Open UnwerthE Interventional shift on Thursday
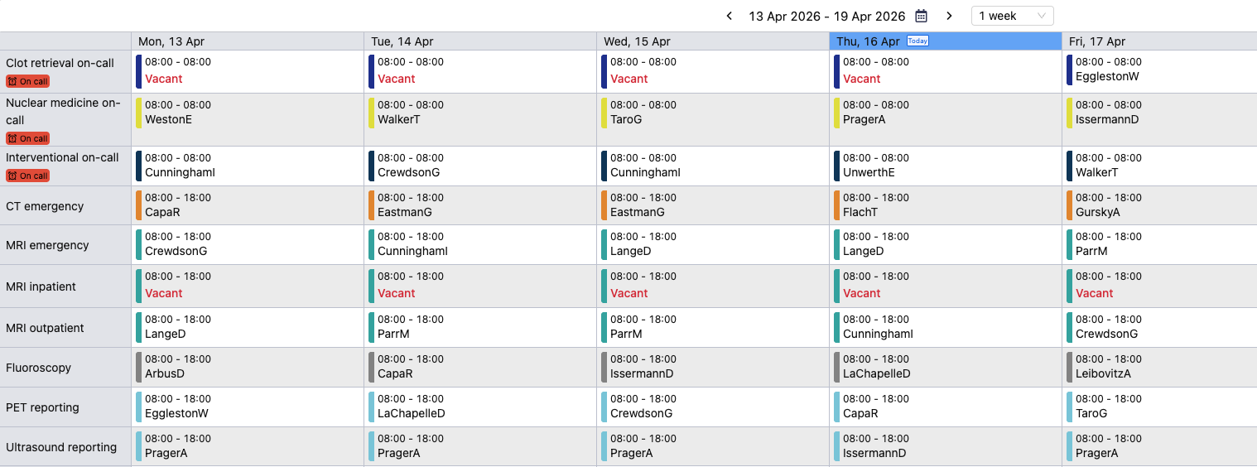Screen dimensions: 1257x467 (x=868, y=172)
